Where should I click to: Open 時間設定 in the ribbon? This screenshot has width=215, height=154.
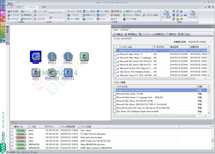116,11
